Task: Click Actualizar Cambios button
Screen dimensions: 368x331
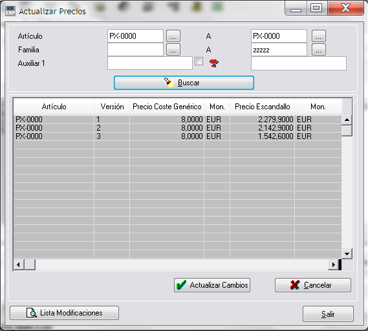Action: (x=212, y=285)
